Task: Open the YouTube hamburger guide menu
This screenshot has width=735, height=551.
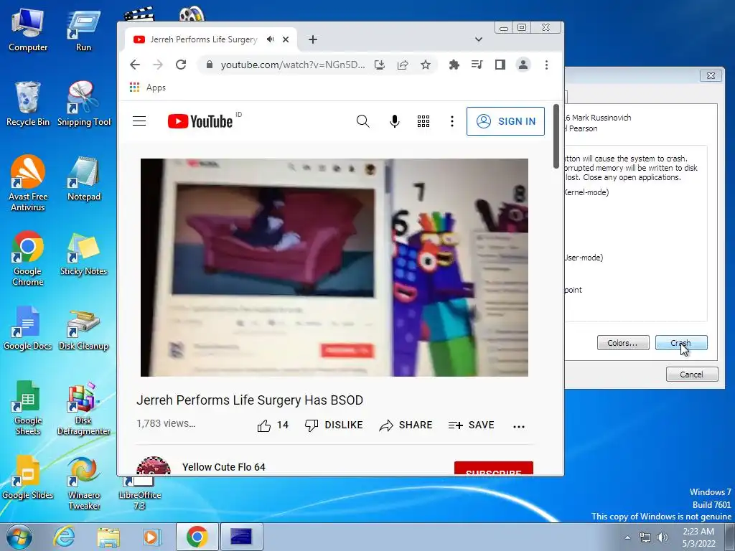Action: 139,121
